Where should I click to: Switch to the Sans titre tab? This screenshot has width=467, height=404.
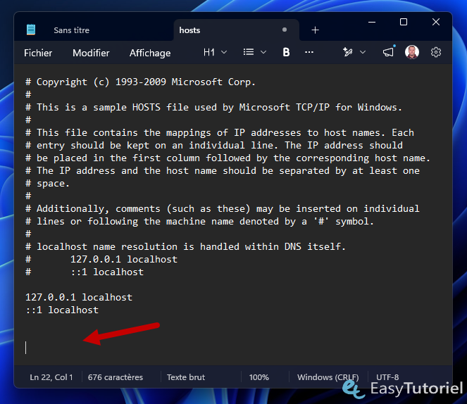(71, 30)
